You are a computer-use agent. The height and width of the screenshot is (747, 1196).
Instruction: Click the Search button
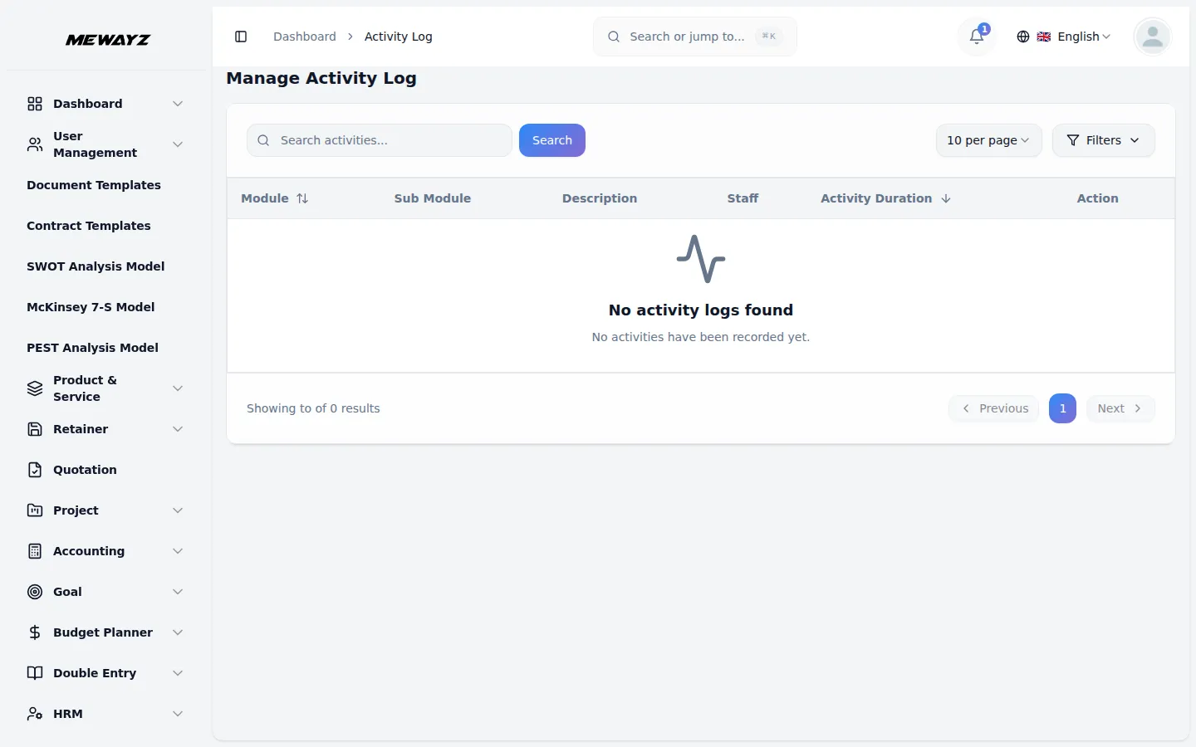click(551, 140)
